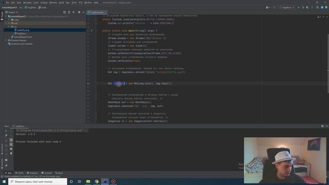Click the Debug bug icon in toolbar
This screenshot has width=329, height=185.
[x=303, y=7]
